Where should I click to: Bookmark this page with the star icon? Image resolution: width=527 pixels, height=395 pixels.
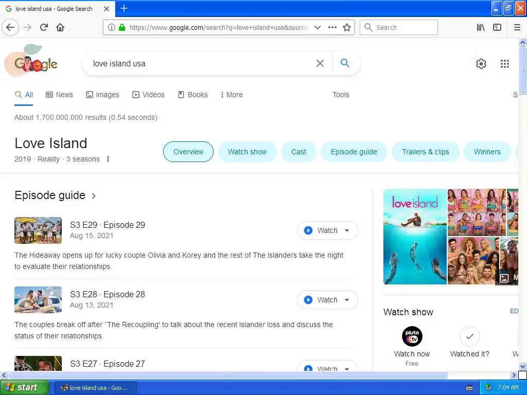tap(347, 28)
